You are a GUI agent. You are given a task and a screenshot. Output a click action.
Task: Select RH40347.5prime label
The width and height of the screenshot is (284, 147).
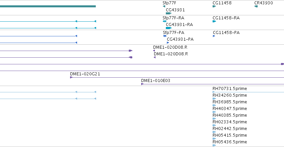point(230,108)
